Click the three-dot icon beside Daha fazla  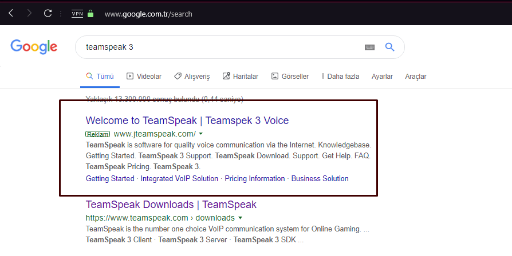322,76
